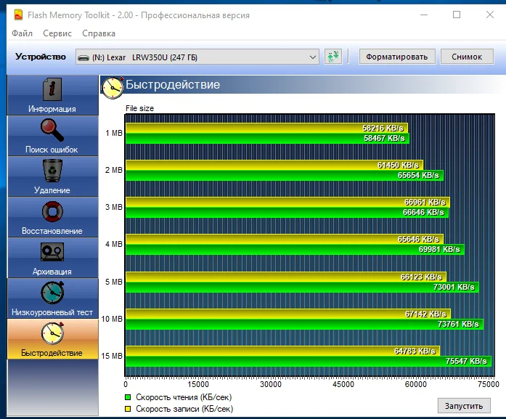Click the Скорость записи (КБ/сек) legend text

[x=184, y=409]
